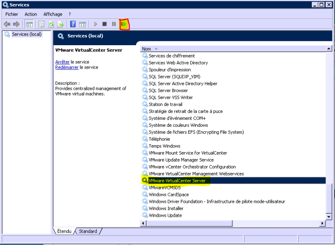Viewport: 335px width, 245px height.
Task: Stop the service with the toolbar Stop button
Action: [x=105, y=24]
